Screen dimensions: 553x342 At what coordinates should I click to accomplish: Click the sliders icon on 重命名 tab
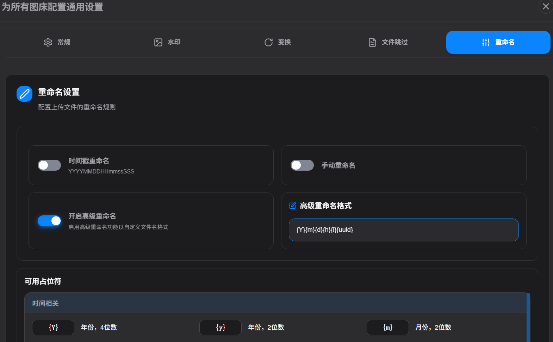tap(486, 42)
